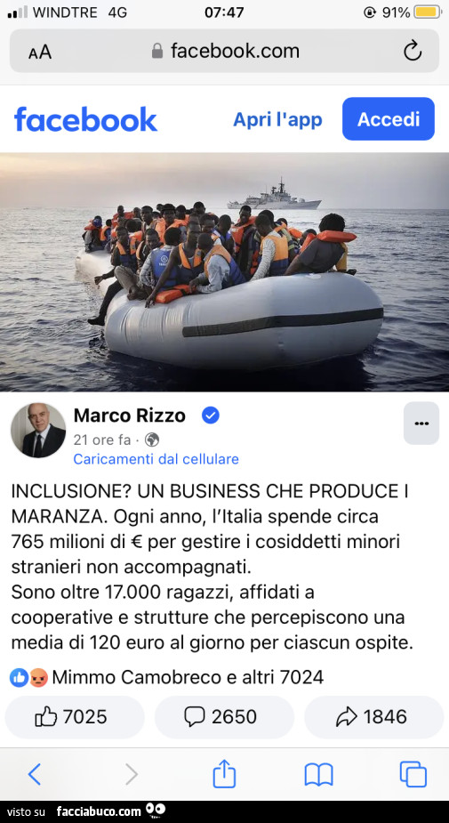View reactions from Mimmo Camobreco e altri
The image size is (449, 823).
point(167,678)
